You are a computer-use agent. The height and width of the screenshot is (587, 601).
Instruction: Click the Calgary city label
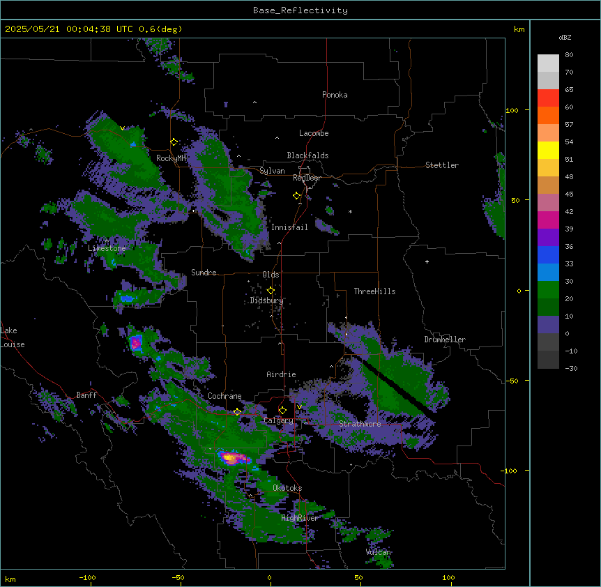[279, 420]
